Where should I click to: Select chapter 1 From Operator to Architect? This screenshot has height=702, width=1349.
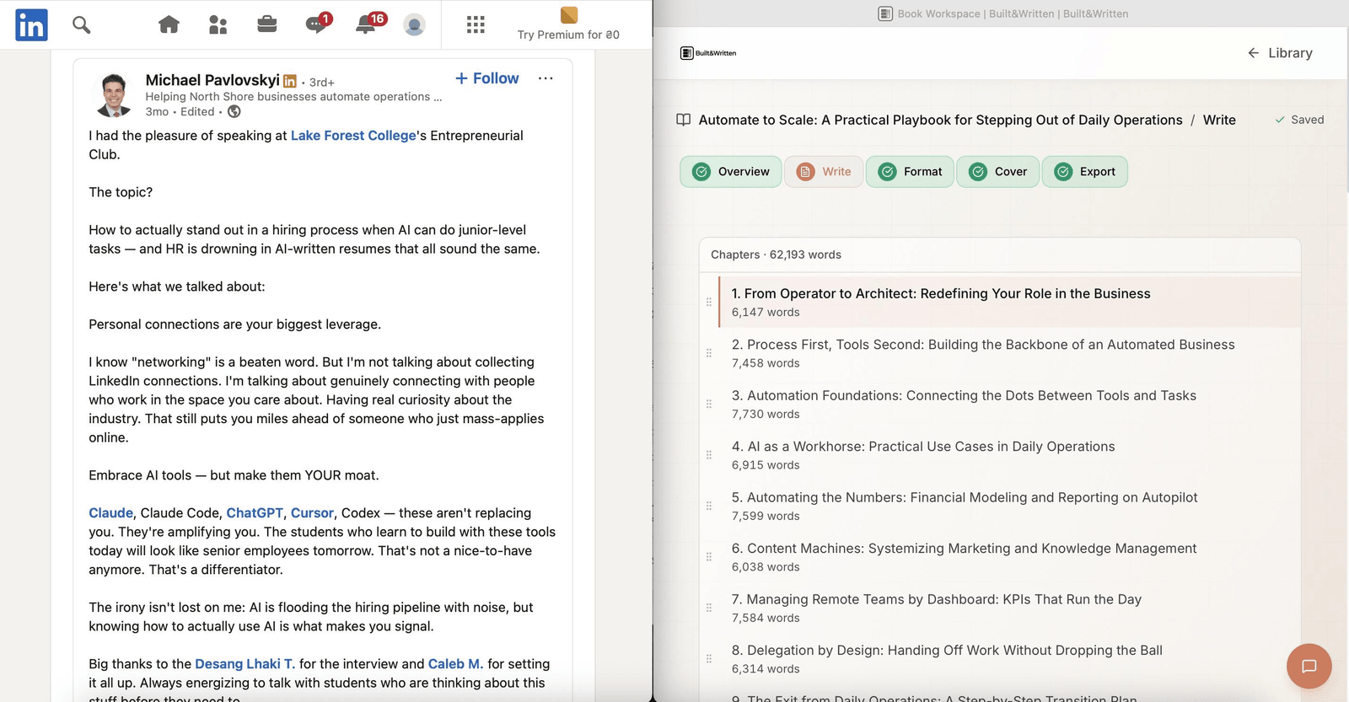(1009, 302)
